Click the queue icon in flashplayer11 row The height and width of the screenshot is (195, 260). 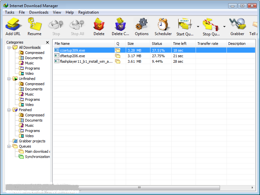coord(118,61)
